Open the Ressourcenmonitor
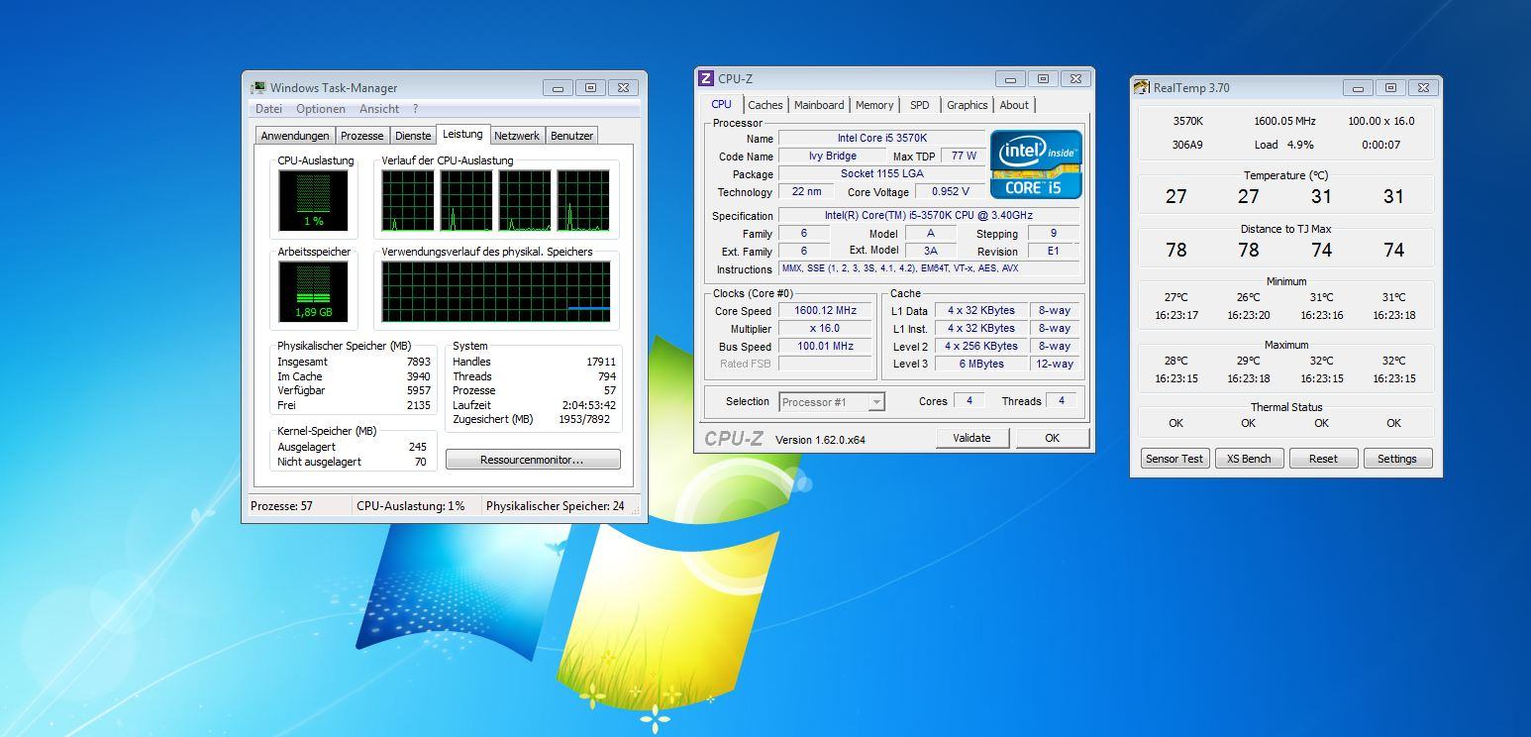The width and height of the screenshot is (1531, 737). (x=533, y=460)
